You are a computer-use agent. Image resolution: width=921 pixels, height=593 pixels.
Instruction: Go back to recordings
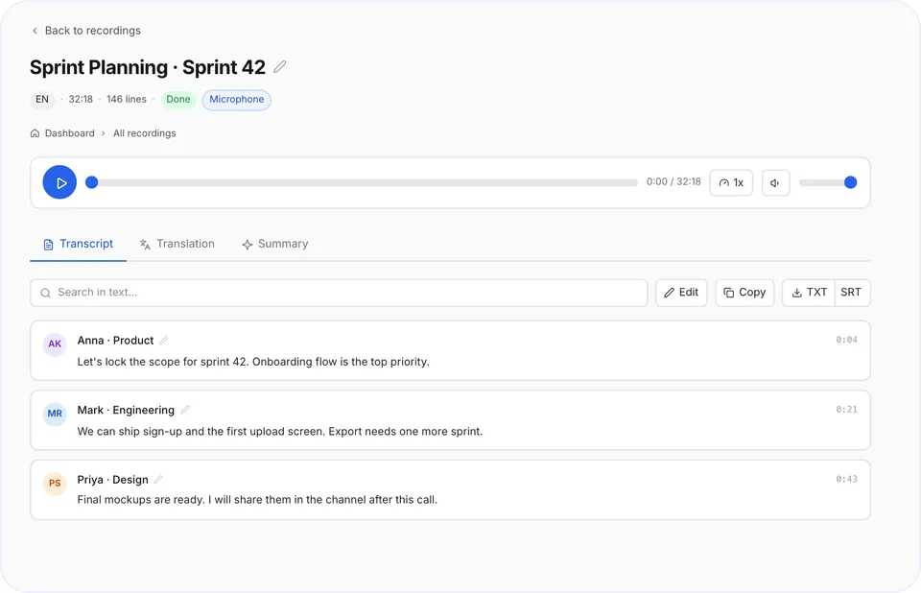point(85,31)
